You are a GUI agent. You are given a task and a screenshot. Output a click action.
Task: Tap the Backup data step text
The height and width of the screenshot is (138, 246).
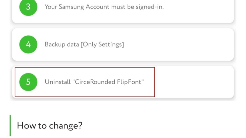[84, 44]
